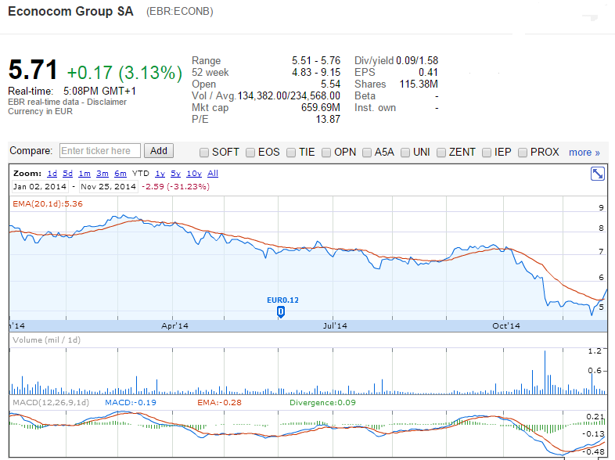
Task: Tick the SOFT comparison checkbox
Action: (x=204, y=153)
